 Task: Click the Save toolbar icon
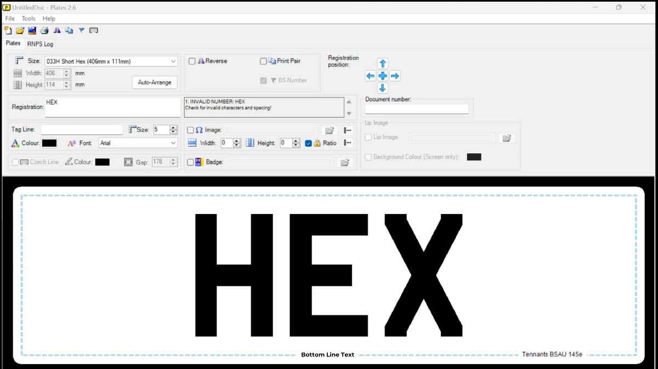pyautogui.click(x=32, y=31)
